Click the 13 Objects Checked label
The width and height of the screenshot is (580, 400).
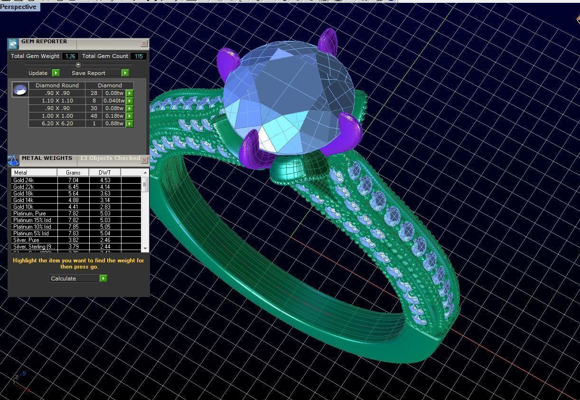point(110,158)
